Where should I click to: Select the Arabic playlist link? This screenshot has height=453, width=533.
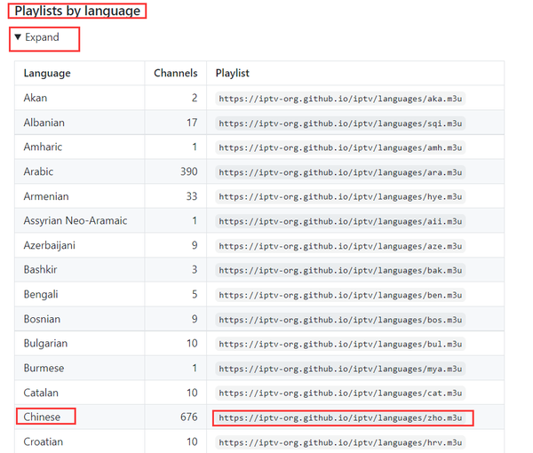point(341,172)
